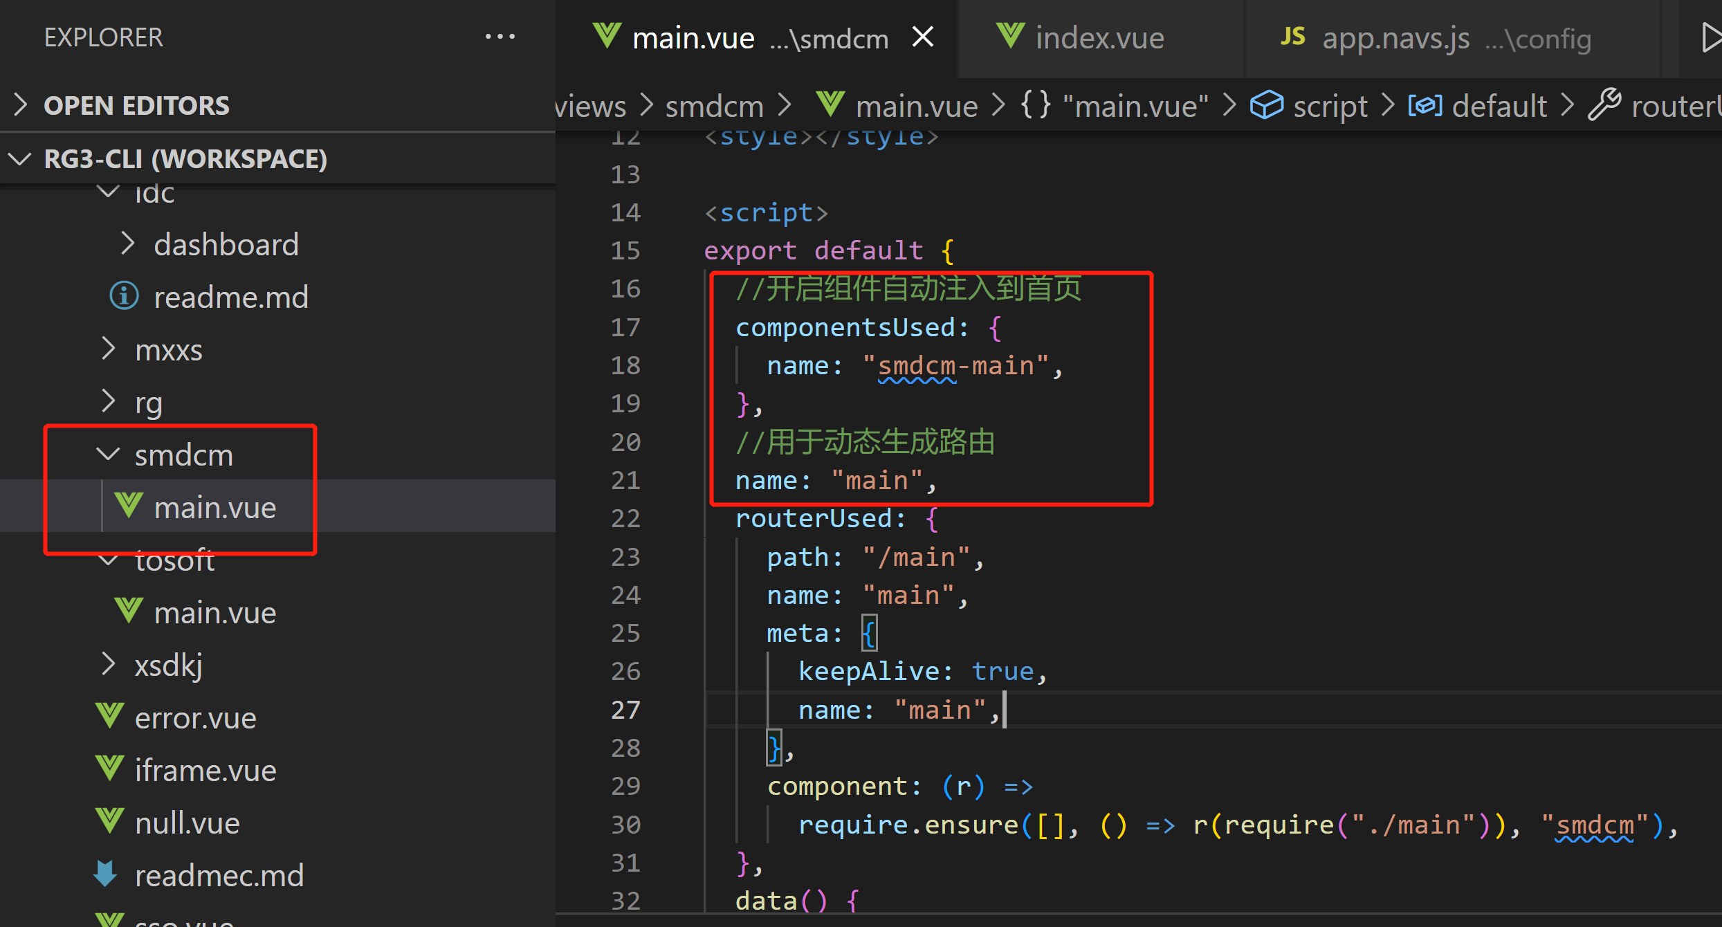Click the info icon beside readme.md

pyautogui.click(x=124, y=296)
